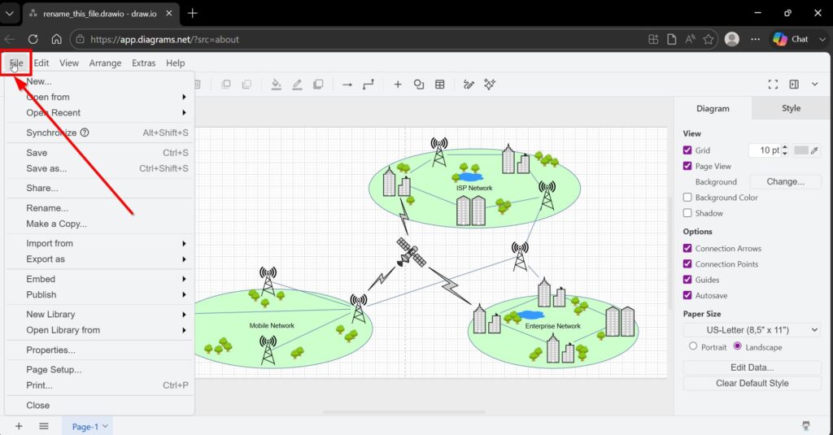
Task: Click the Clear Default Style button
Action: [x=752, y=384]
